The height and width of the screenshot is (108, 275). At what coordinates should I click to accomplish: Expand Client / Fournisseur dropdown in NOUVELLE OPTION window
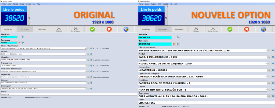coord(266,51)
